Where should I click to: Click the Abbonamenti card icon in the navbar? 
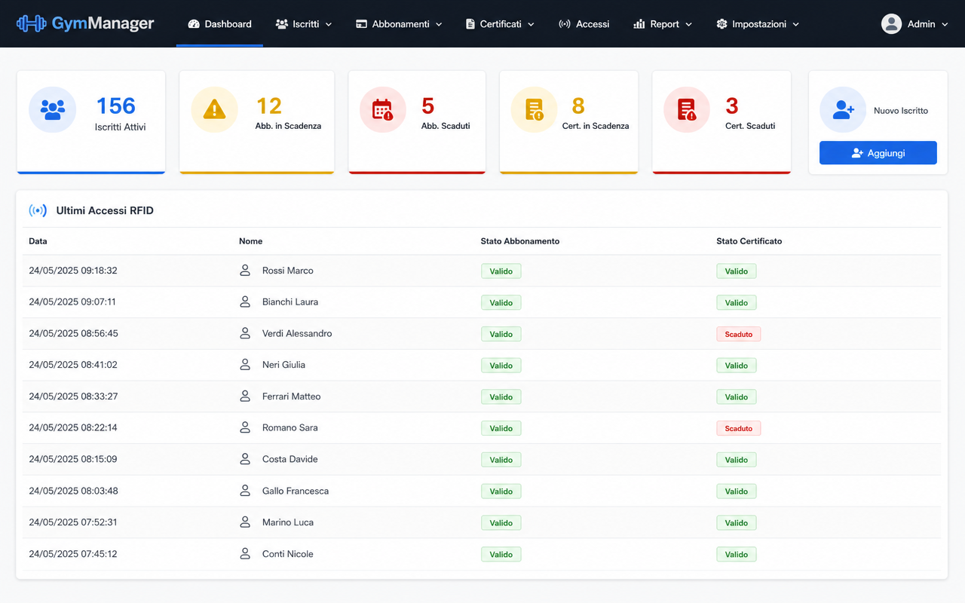click(x=362, y=24)
